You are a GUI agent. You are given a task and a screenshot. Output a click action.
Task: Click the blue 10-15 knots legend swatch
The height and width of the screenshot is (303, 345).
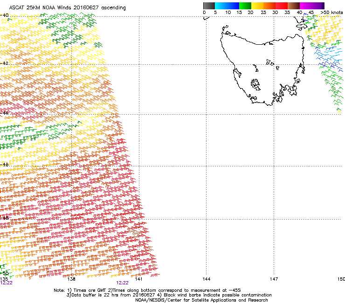click(233, 6)
